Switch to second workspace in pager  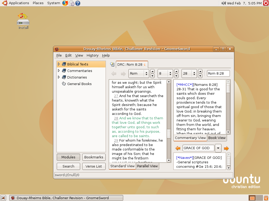[x=259, y=198]
